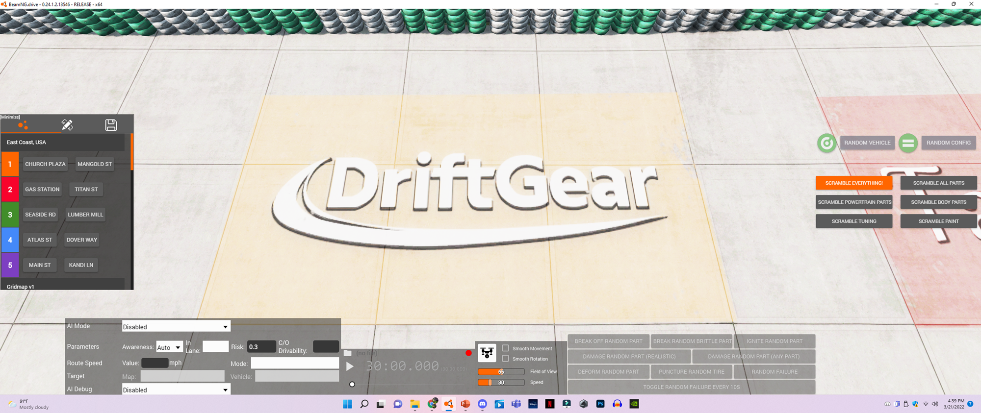981x413 pixels.
Task: Select green slot number 3
Action: [10, 215]
